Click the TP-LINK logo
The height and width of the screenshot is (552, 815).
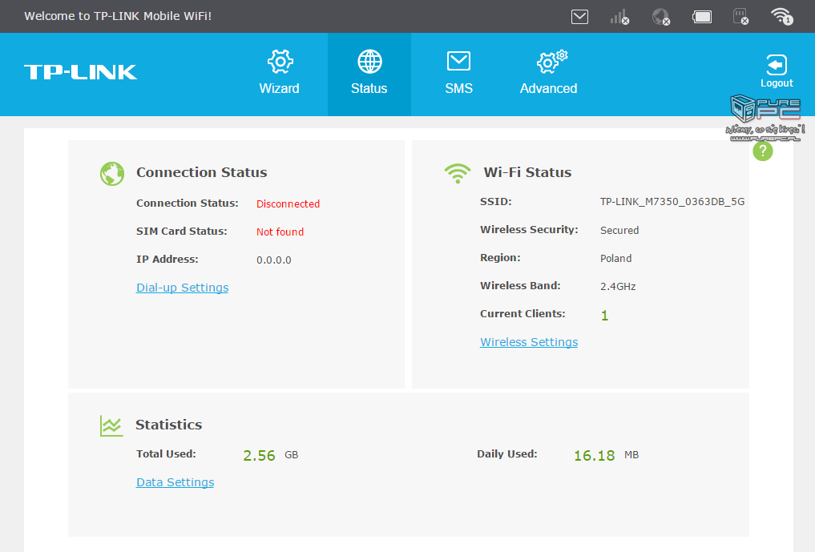[81, 72]
